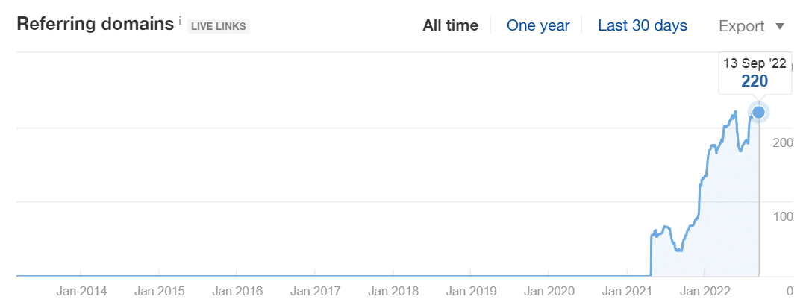
Task: Click the Jan 2022 axis label
Action: click(x=705, y=291)
